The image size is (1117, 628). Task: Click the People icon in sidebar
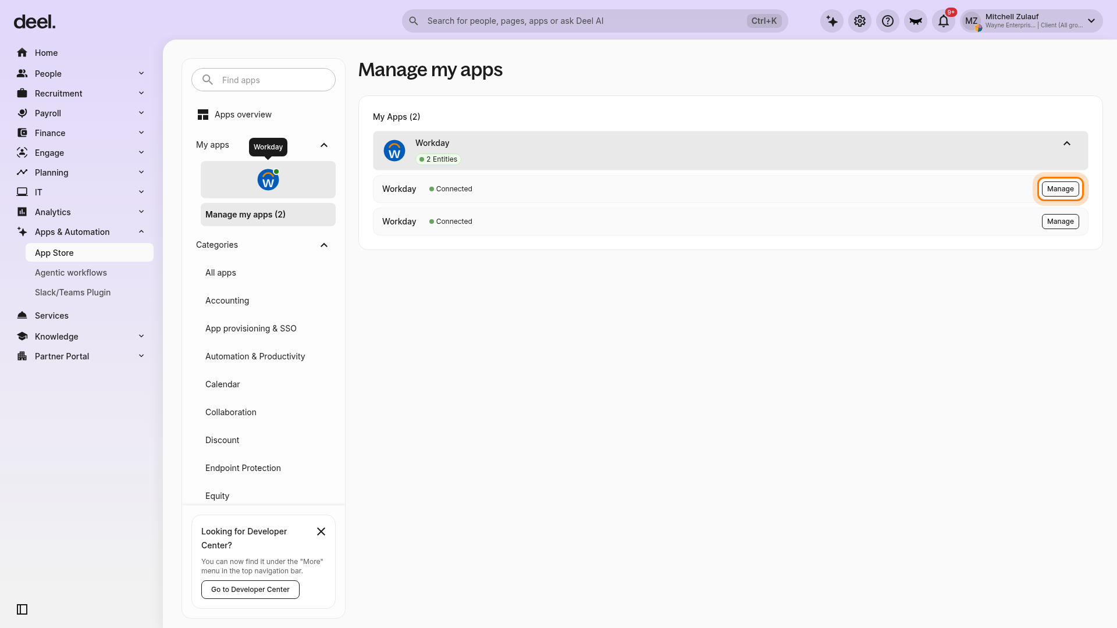point(22,73)
